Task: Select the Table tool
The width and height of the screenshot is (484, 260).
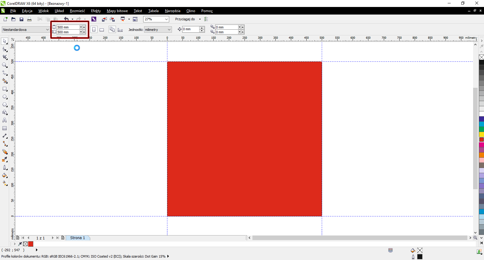Action: tap(5, 128)
